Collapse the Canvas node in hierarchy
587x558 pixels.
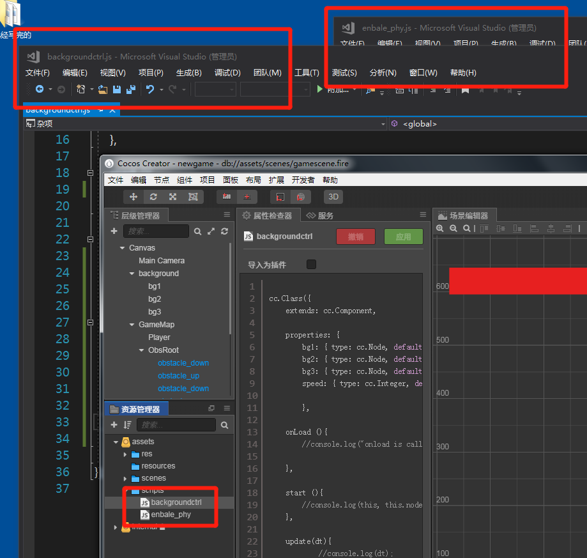point(122,248)
